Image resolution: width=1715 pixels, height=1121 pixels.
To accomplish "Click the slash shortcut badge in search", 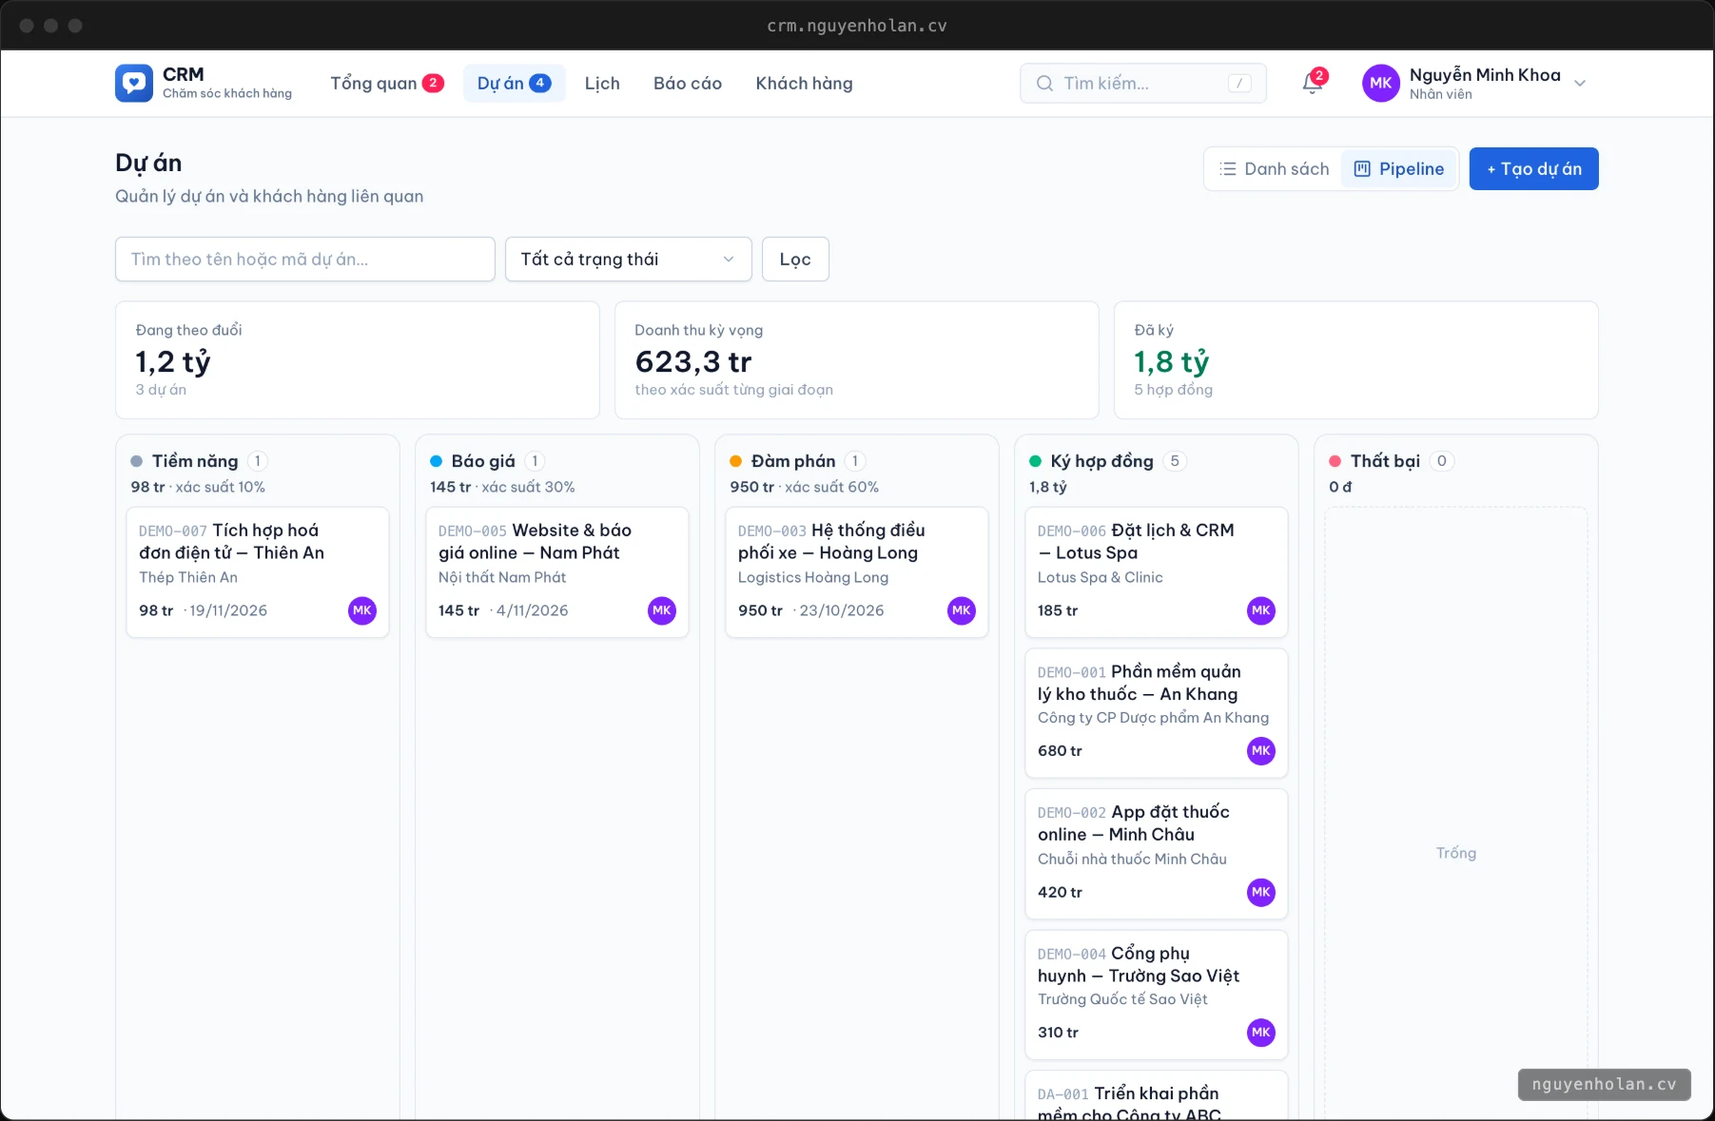I will point(1239,83).
